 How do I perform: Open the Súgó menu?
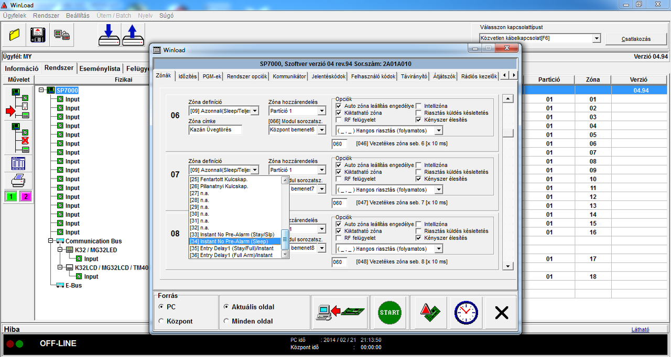pyautogui.click(x=166, y=16)
